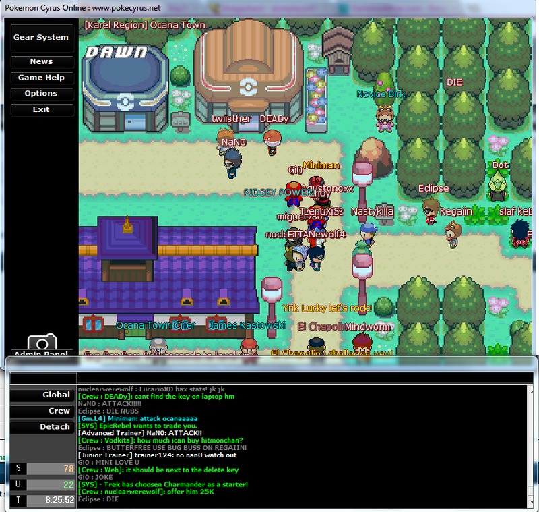The height and width of the screenshot is (512, 539).
Task: Click the 'Miniman: attack ocanaaaaa' GM message
Action: 138,418
